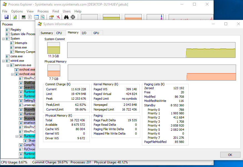Switch to the CPU tab
243x167 pixels.
click(x=59, y=33)
